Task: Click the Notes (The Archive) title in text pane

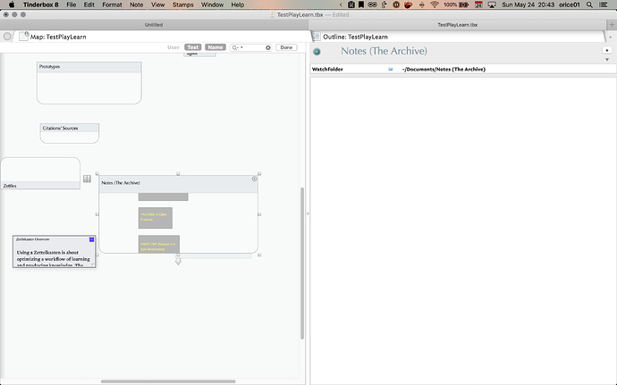Action: click(384, 51)
